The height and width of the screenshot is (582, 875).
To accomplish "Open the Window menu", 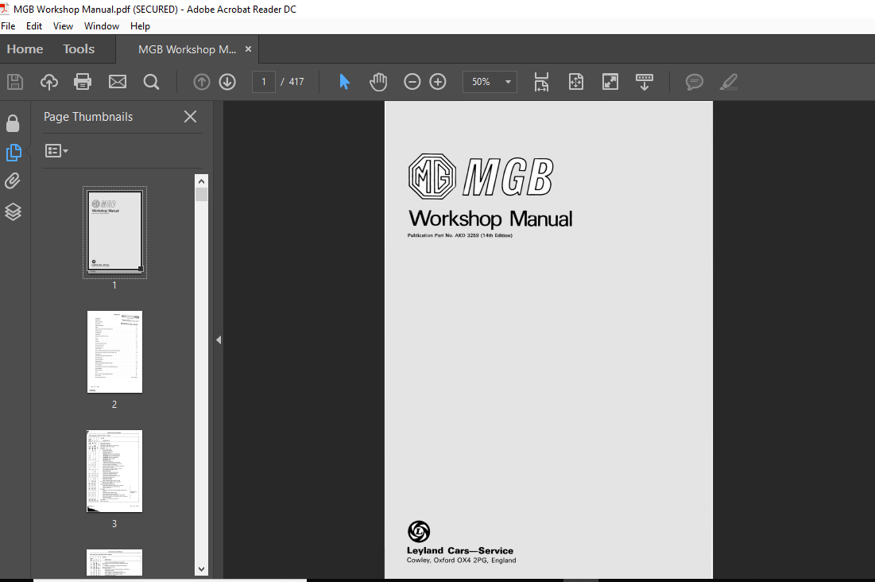I will point(102,26).
